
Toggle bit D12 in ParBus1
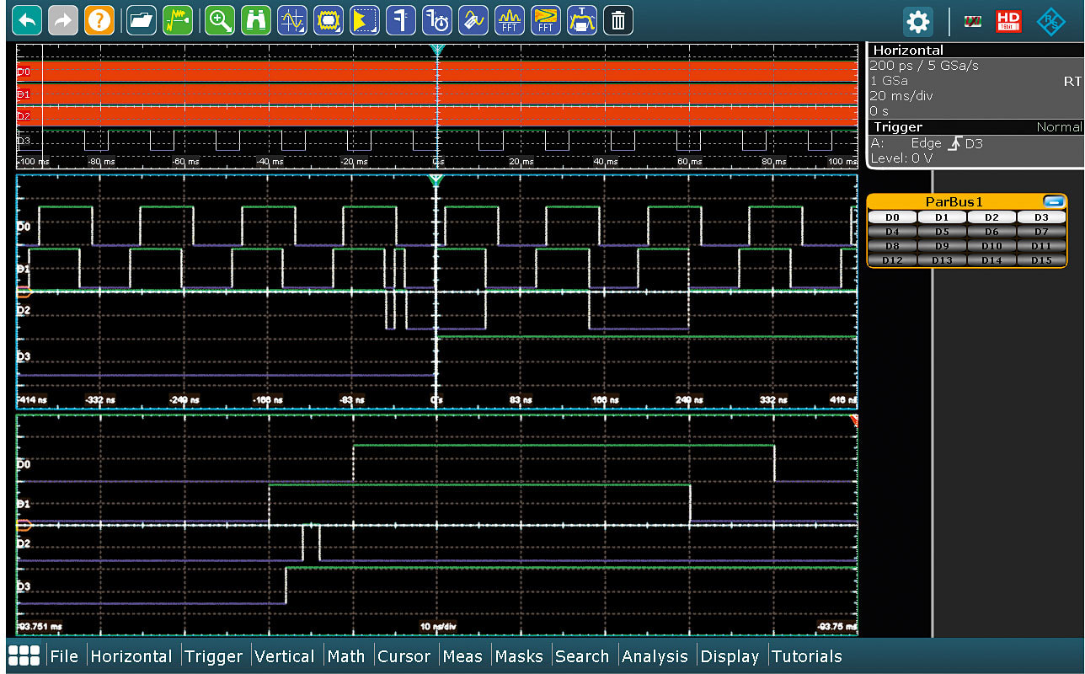pos(891,260)
